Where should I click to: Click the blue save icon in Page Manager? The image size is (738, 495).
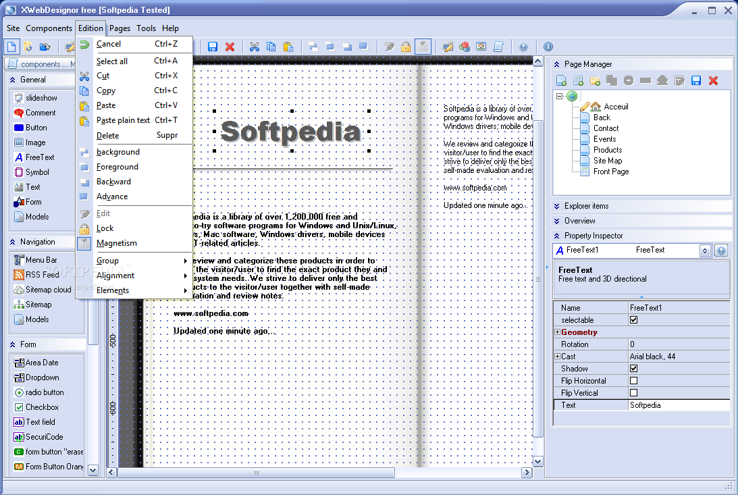point(696,80)
